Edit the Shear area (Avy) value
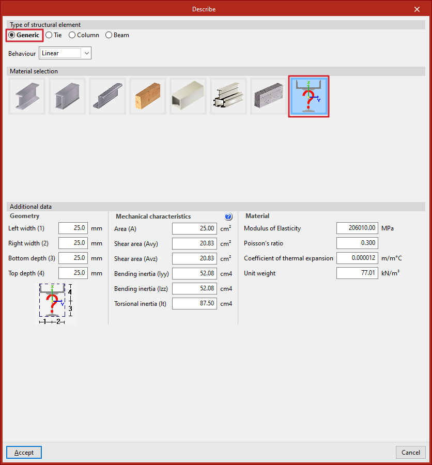The image size is (432, 465). (194, 243)
